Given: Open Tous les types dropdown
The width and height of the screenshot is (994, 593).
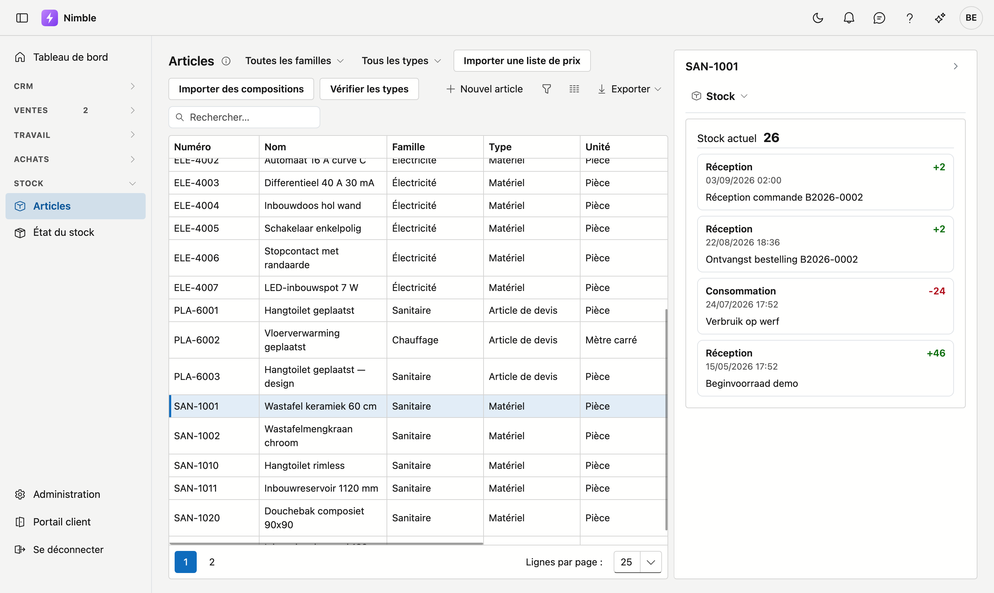Looking at the screenshot, I should (401, 61).
